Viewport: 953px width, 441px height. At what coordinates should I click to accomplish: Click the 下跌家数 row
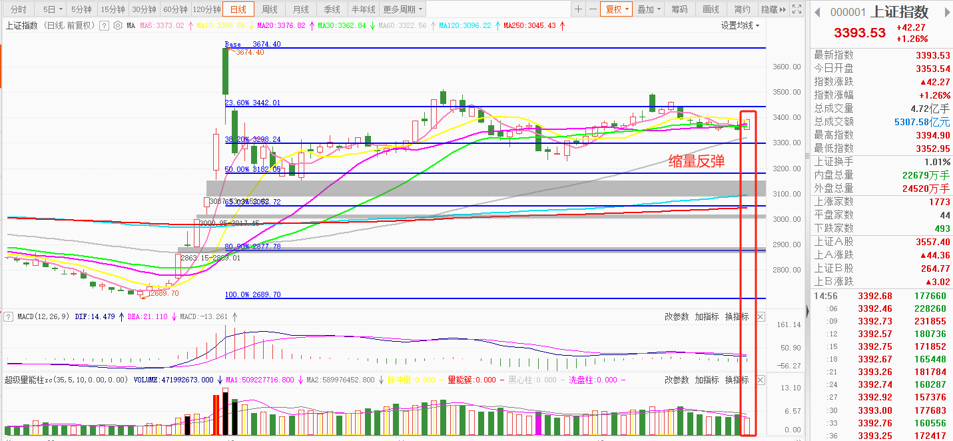[882, 228]
